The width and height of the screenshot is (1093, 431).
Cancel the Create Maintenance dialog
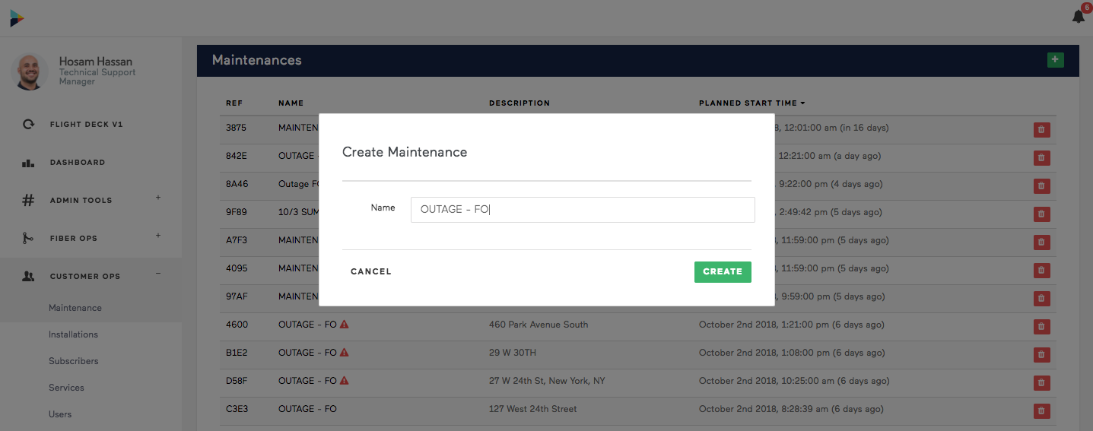[x=371, y=271]
